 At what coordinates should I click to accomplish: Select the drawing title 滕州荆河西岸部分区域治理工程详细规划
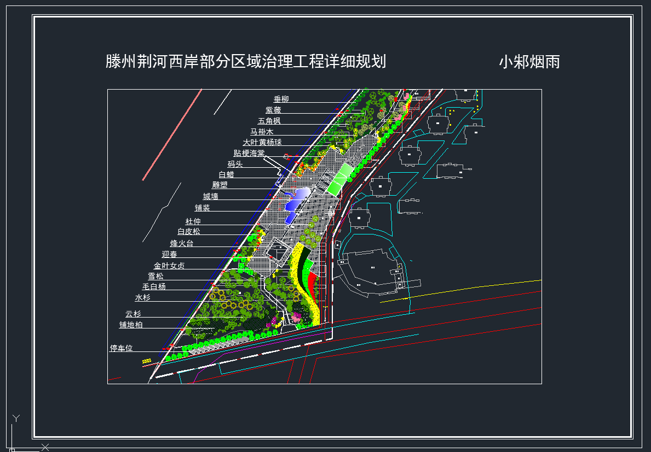click(246, 61)
